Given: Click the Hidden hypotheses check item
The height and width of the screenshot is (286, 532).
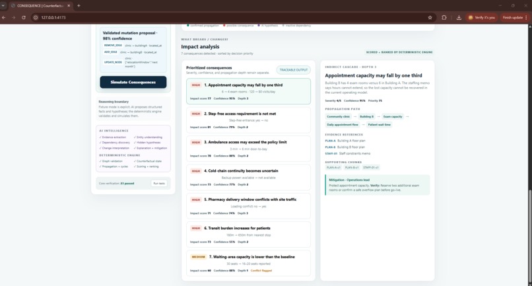Looking at the screenshot, I should tap(147, 143).
